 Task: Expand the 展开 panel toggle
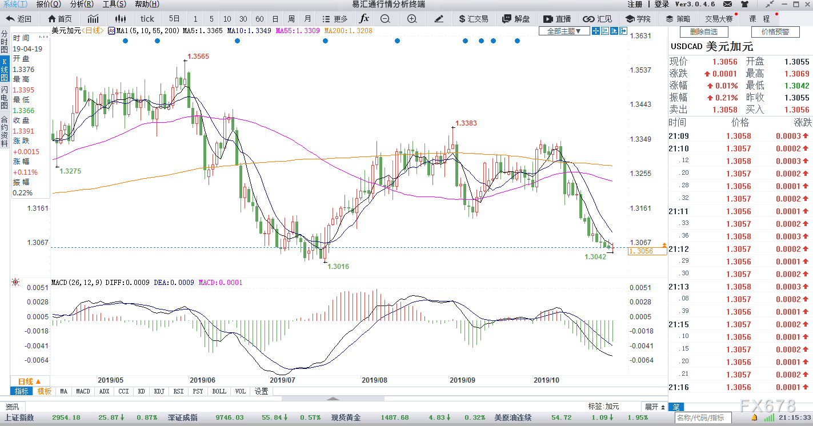[655, 407]
